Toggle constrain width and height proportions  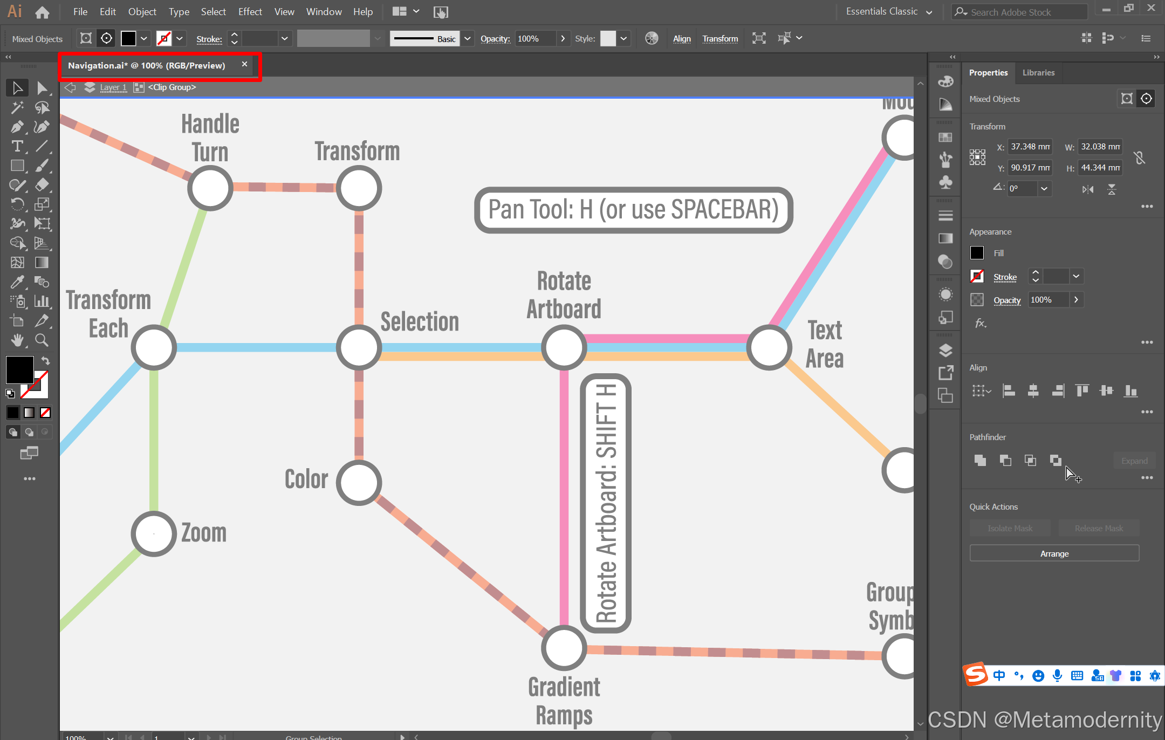coord(1139,157)
